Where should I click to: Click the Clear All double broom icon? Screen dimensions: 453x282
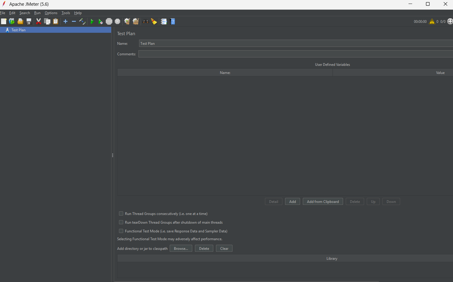[136, 21]
